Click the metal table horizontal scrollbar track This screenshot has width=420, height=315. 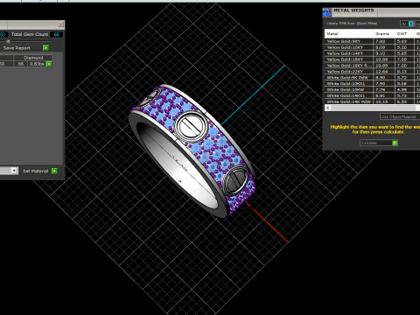[x=374, y=108]
